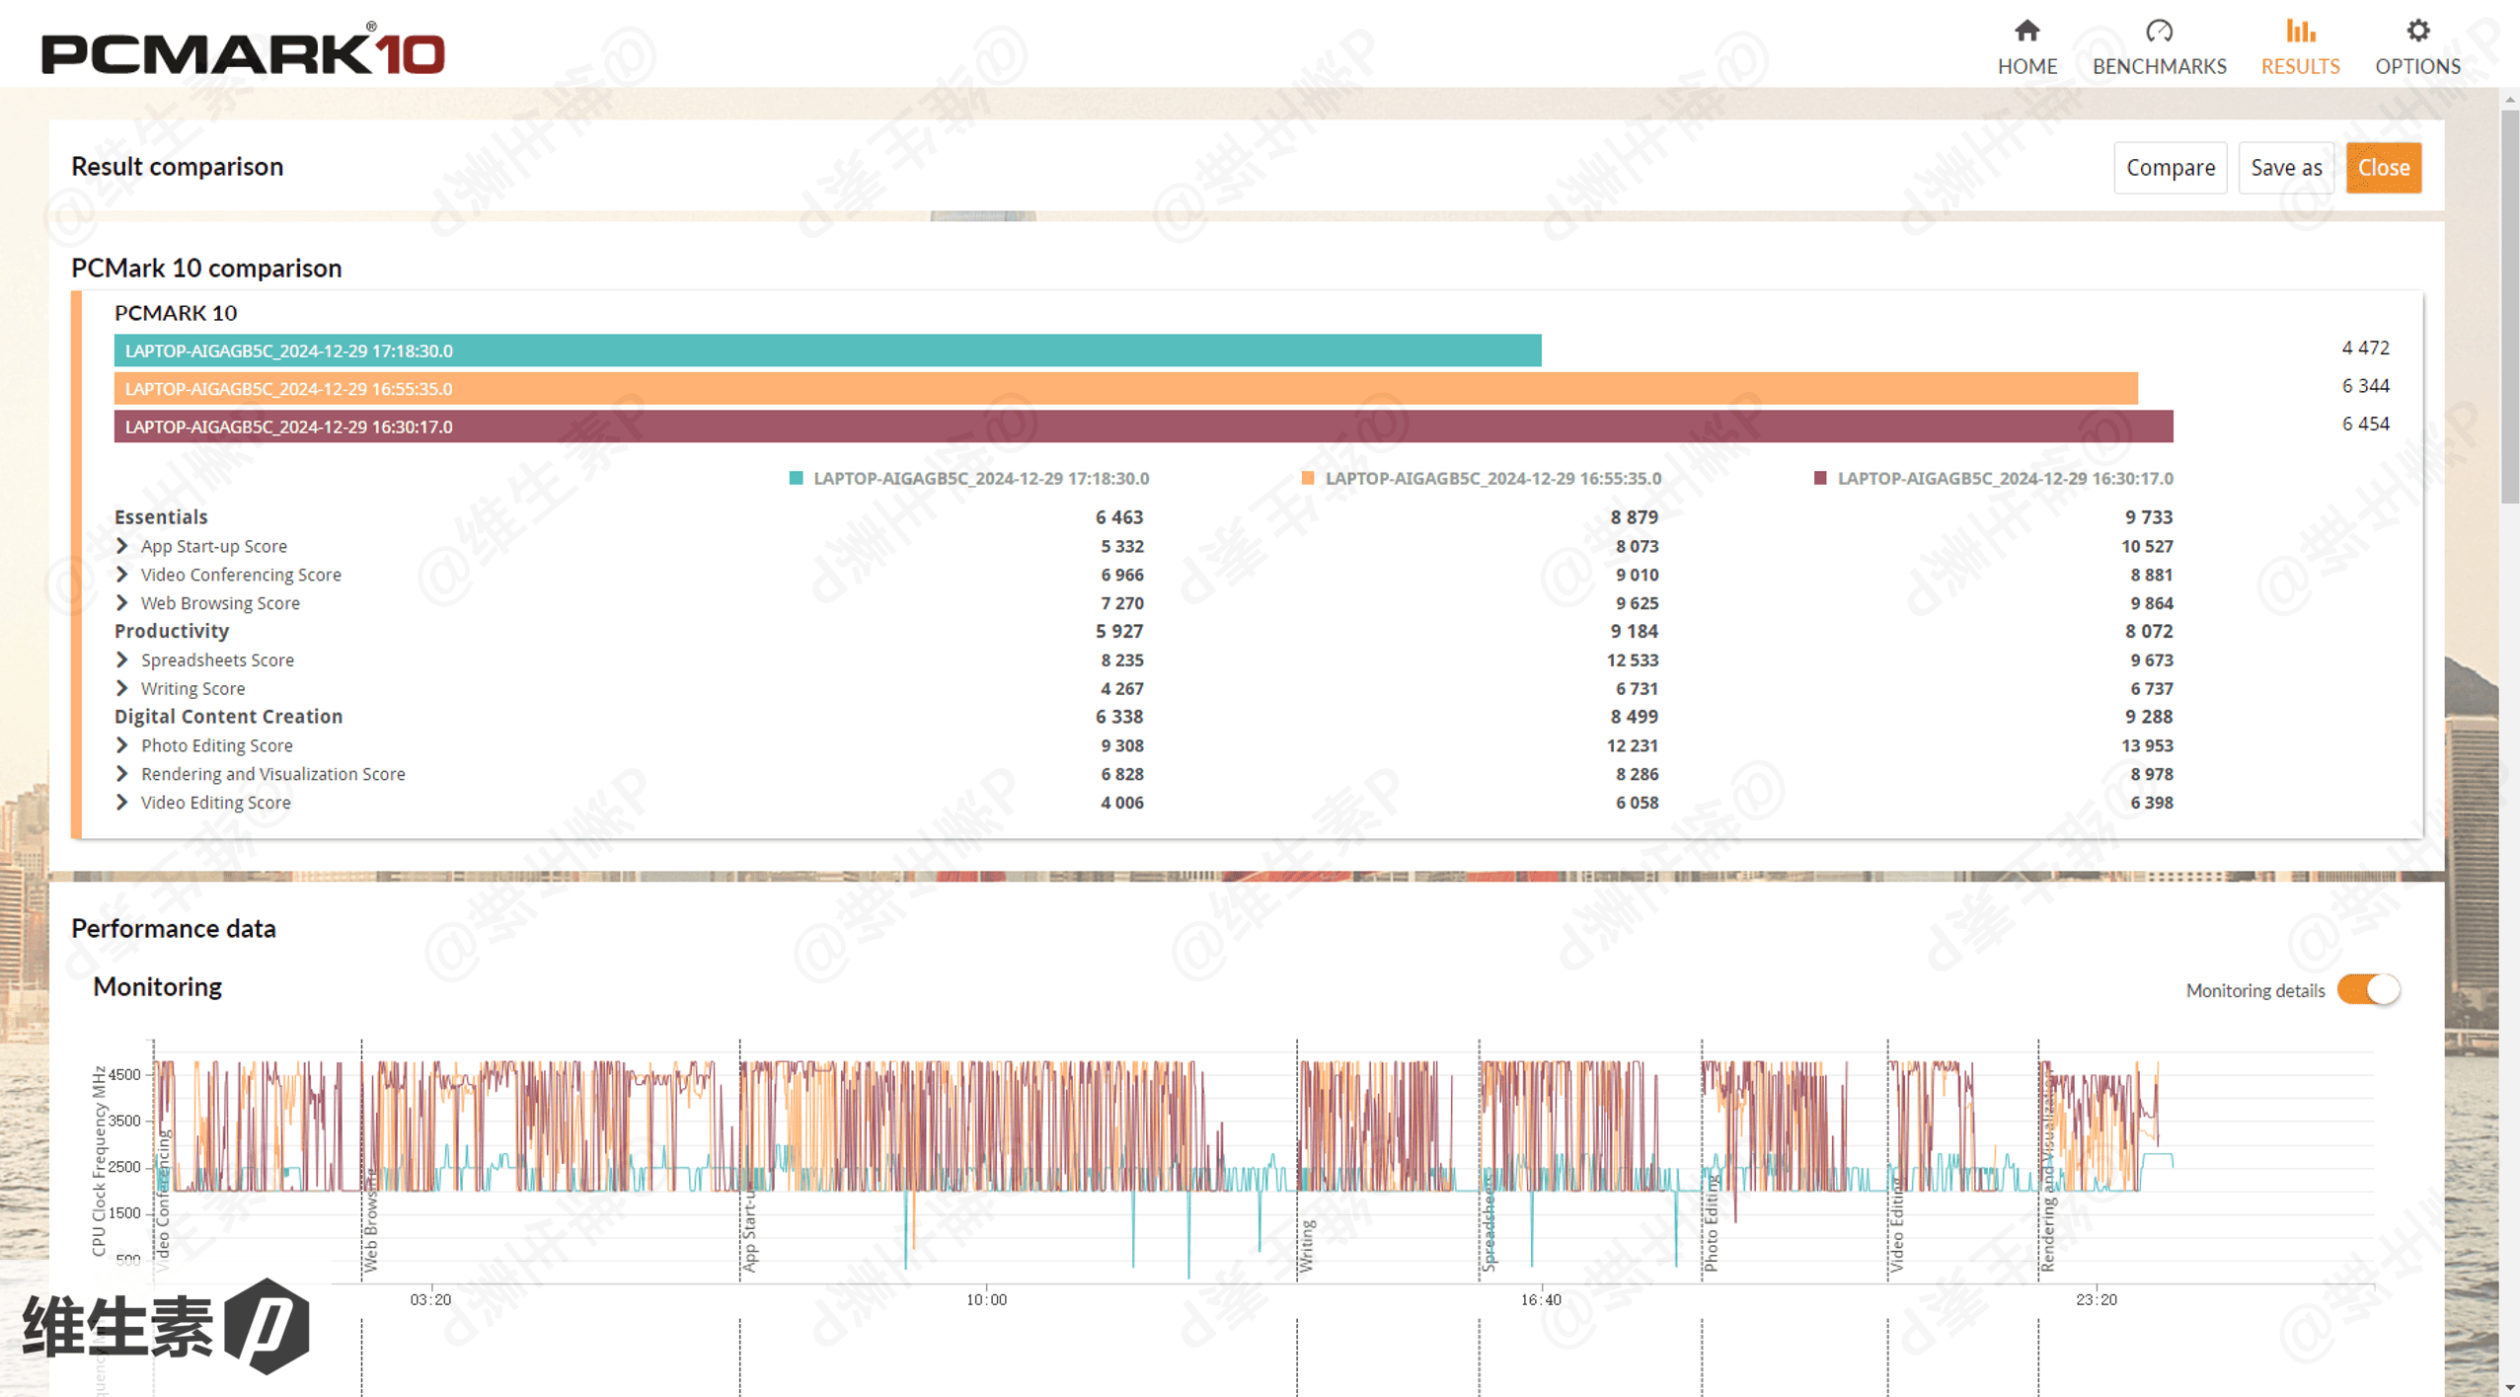The width and height of the screenshot is (2520, 1397).
Task: Open Options via gear icon
Action: [2417, 32]
